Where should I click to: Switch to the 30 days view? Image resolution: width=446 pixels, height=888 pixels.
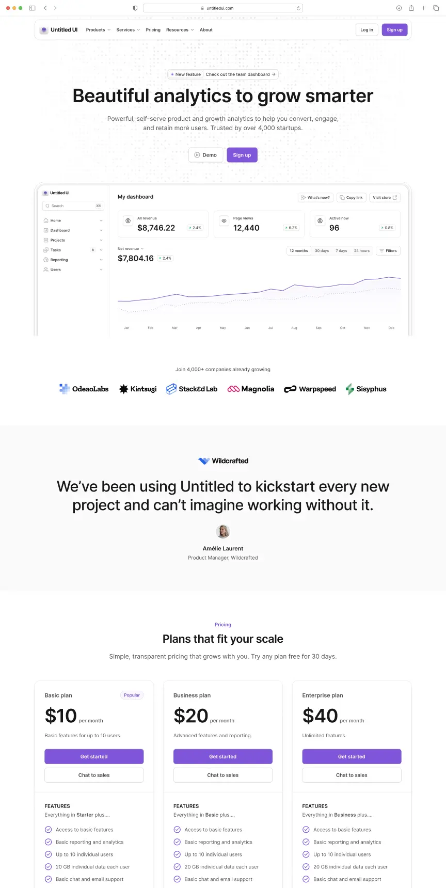coord(322,250)
